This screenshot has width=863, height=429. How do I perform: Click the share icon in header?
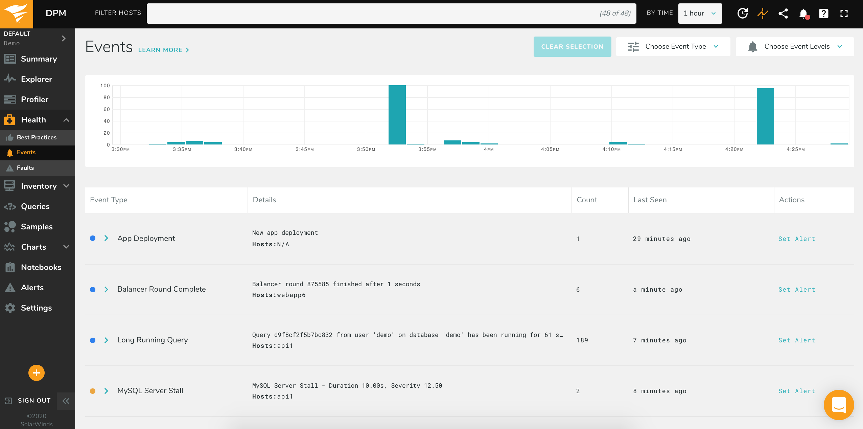[x=783, y=14]
